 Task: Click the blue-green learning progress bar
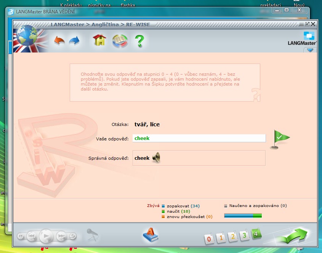point(243,216)
